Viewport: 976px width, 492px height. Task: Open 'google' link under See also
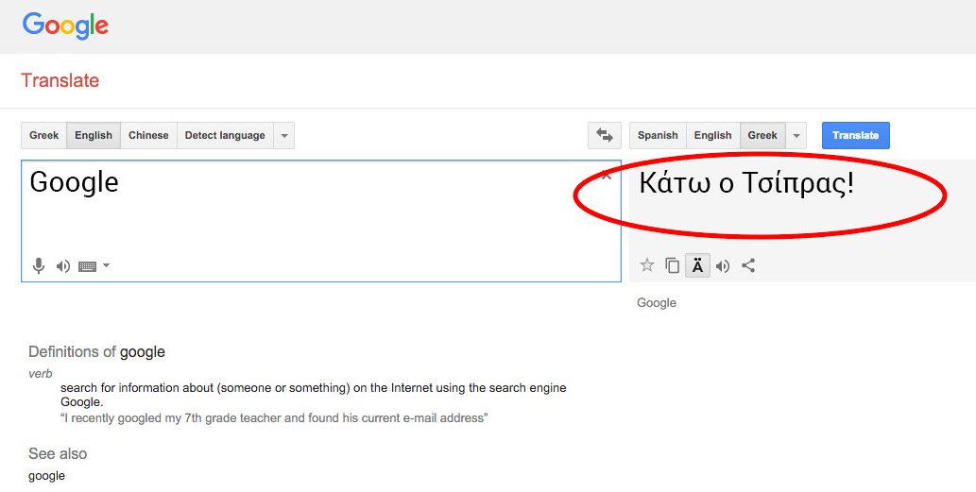click(46, 476)
